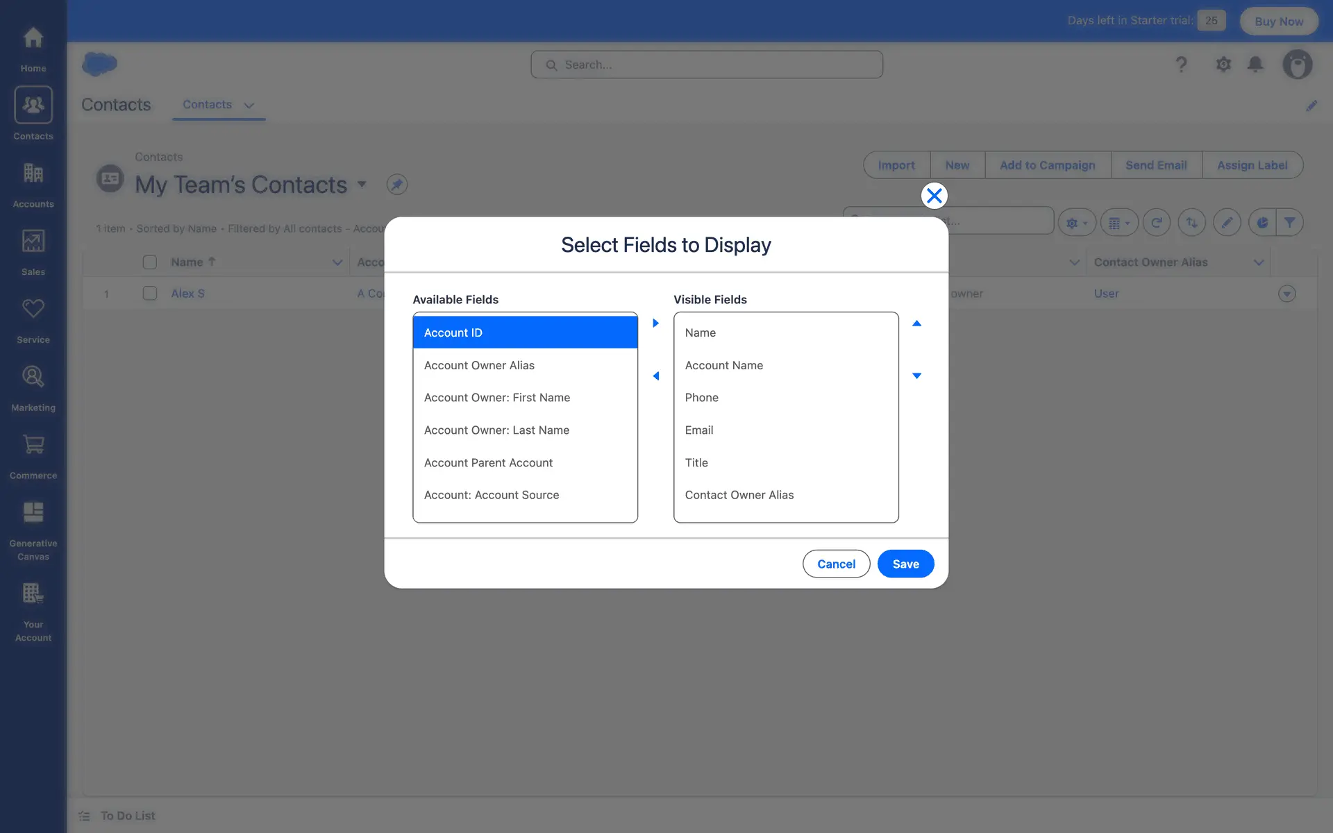This screenshot has width=1333, height=833.
Task: Move selected visible field up
Action: [x=916, y=323]
